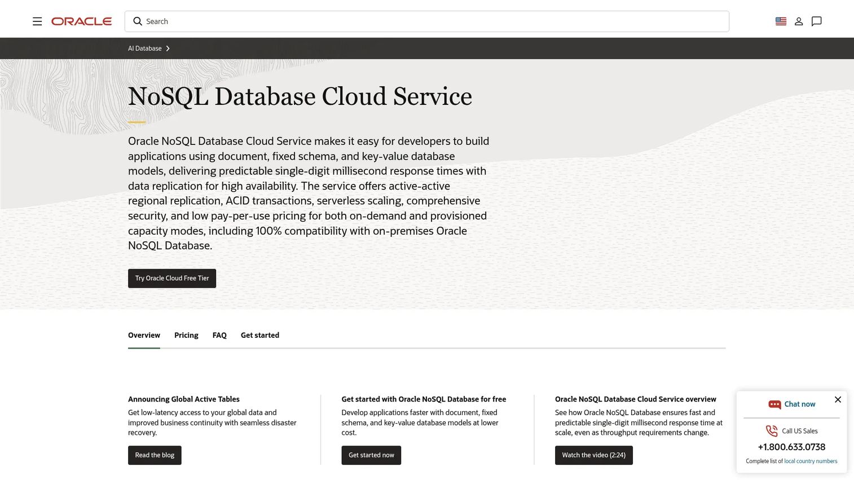Go to the AI Database breadcrumb link
The image size is (854, 480).
[x=145, y=49]
